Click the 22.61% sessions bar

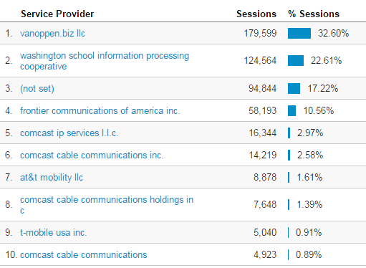(x=296, y=60)
